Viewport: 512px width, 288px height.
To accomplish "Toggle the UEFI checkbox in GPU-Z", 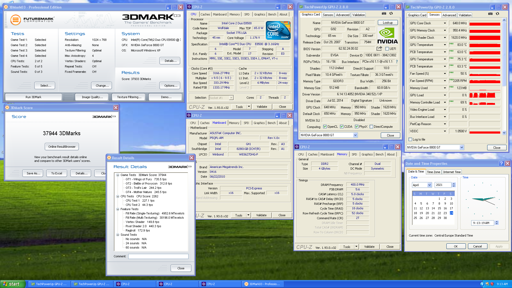I will coord(387,49).
